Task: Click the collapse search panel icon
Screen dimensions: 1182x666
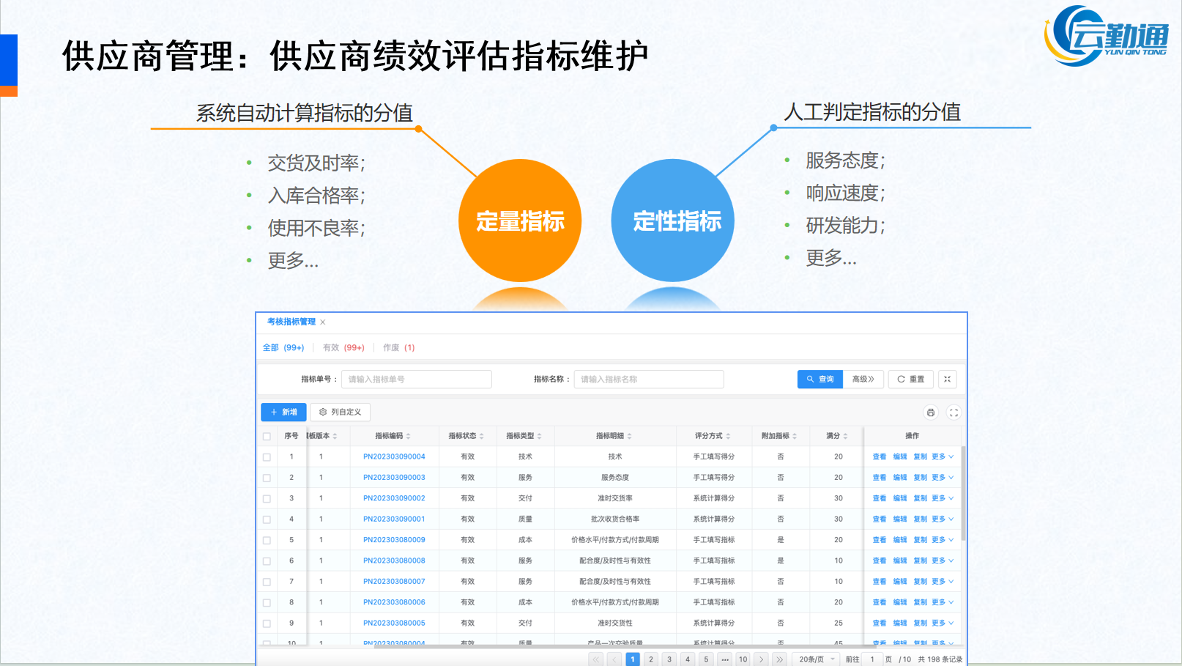Action: [x=947, y=379]
